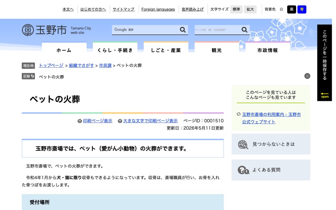Click the 見つからないときは search icon
The height and width of the screenshot is (210, 336).
click(243, 144)
